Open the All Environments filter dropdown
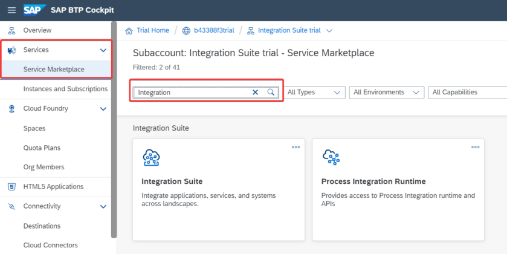 pos(385,93)
